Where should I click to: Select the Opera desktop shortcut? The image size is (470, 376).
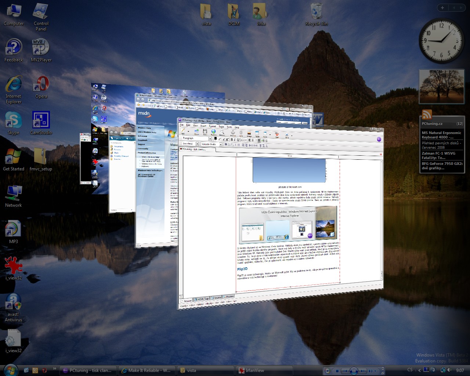41,87
